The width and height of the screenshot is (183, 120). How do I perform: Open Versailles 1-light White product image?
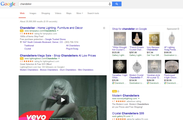(x=120, y=67)
